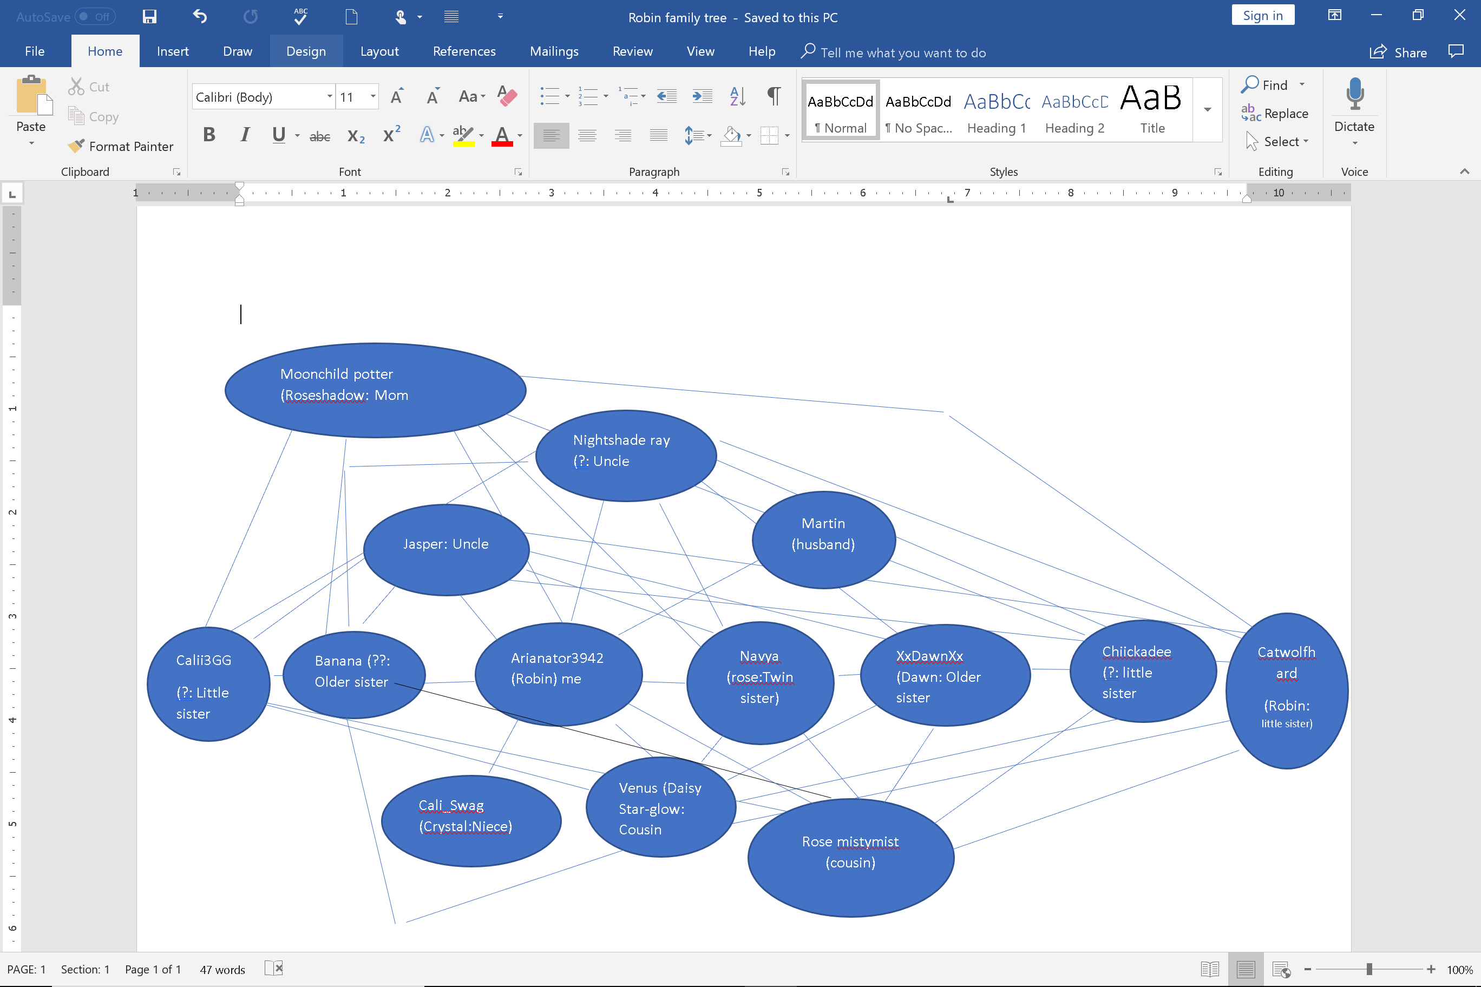
Task: Click the Tell me search field
Action: (x=902, y=53)
